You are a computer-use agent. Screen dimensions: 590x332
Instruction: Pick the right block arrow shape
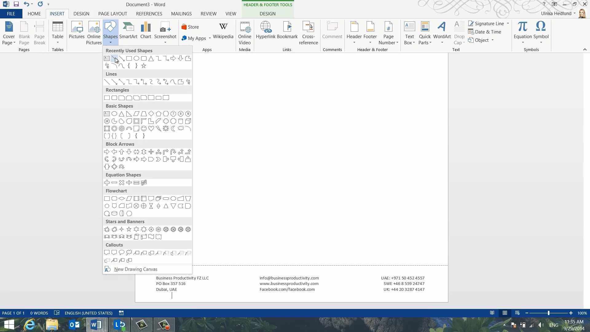click(107, 152)
